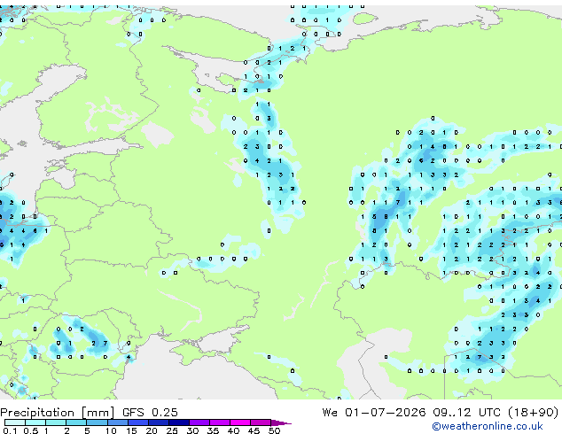The width and height of the screenshot is (562, 434).
Task: Click the '45' legend scale value
Action: click(x=254, y=430)
